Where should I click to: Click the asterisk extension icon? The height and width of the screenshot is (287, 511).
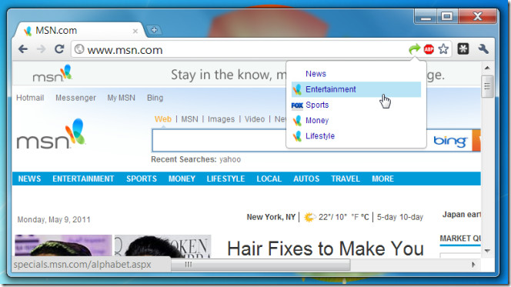pos(463,49)
